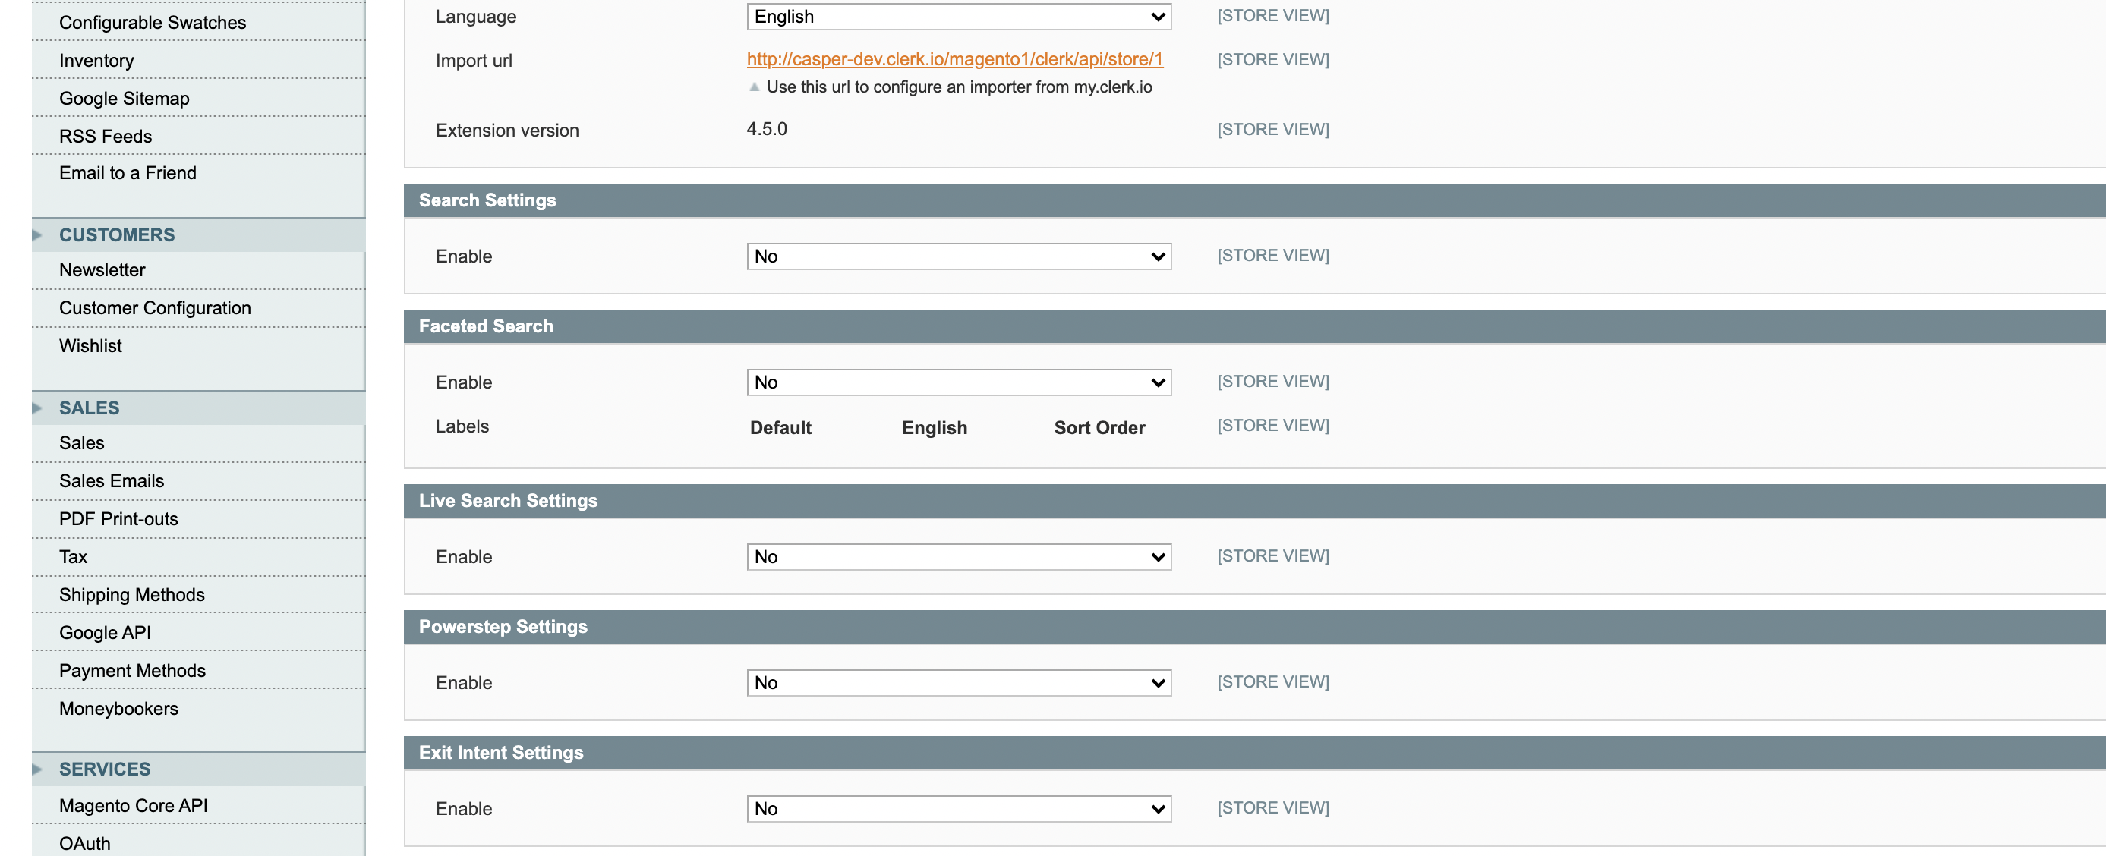The width and height of the screenshot is (2106, 856).
Task: Collapse the Faceted Search section header
Action: [x=486, y=326]
